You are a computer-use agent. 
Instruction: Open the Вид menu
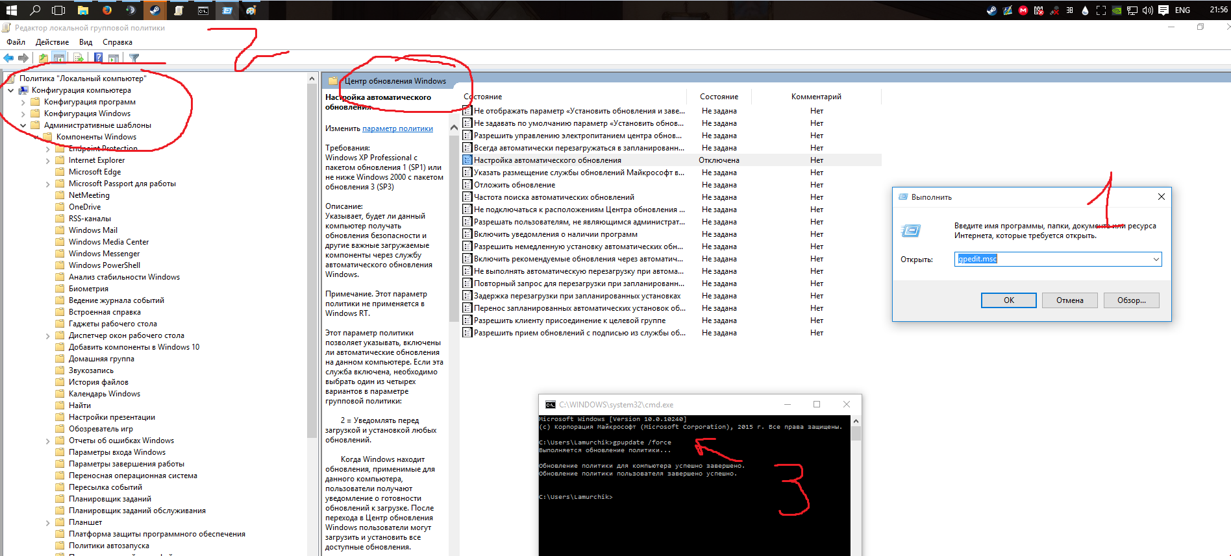(x=86, y=42)
